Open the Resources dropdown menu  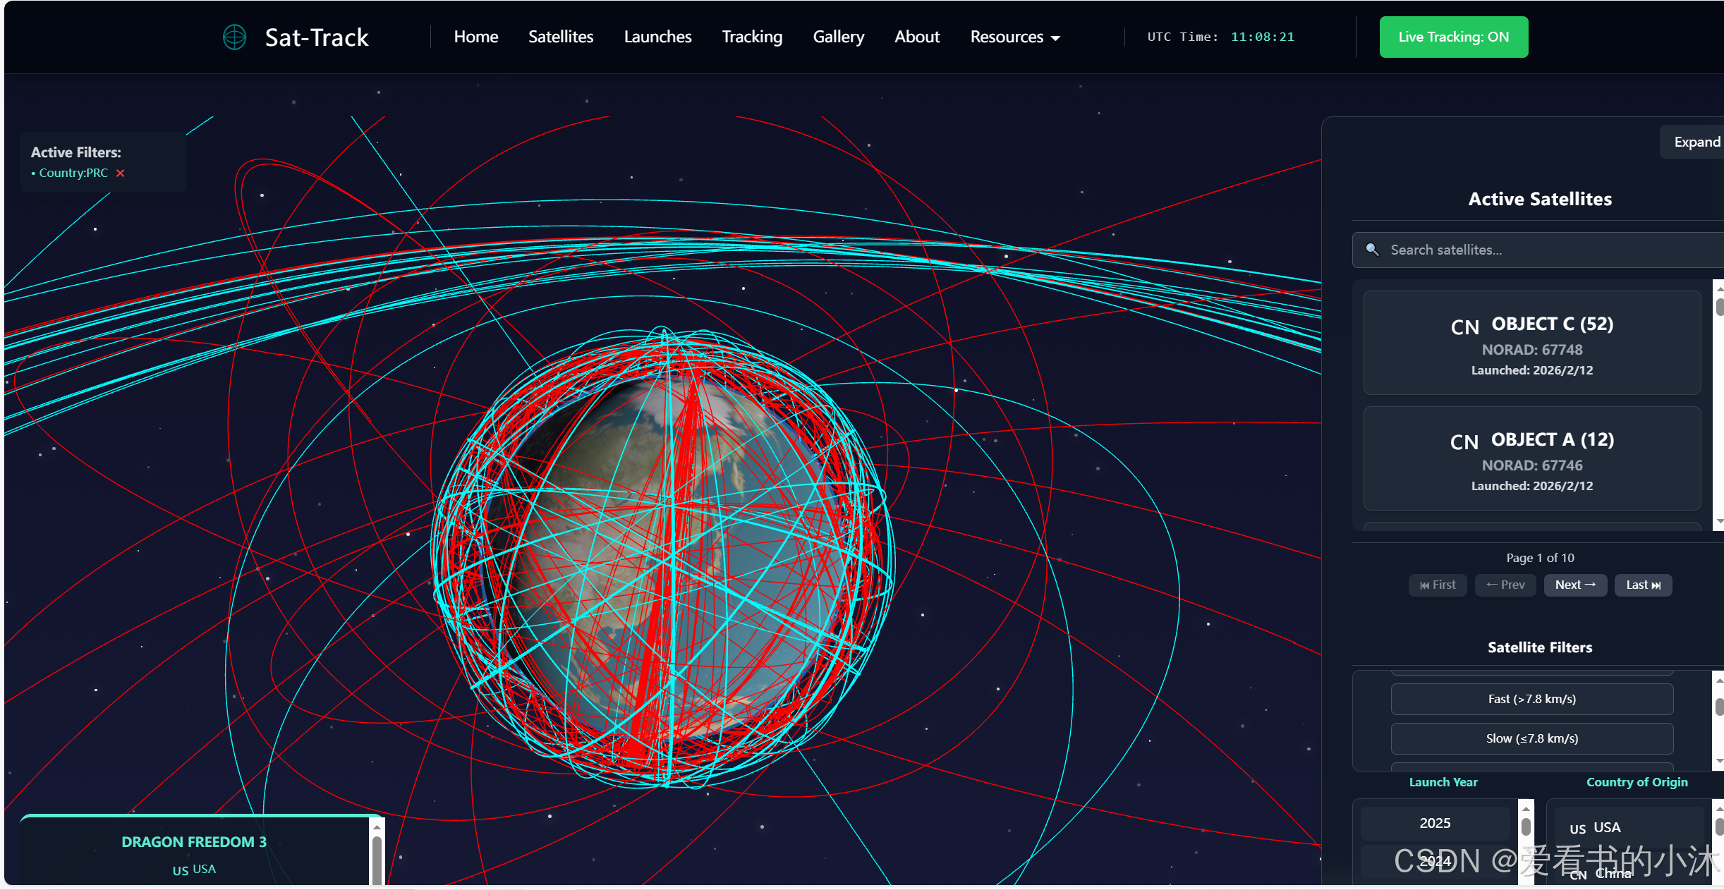click(x=1015, y=37)
